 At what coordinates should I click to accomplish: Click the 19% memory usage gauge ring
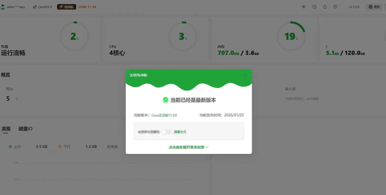(x=291, y=36)
